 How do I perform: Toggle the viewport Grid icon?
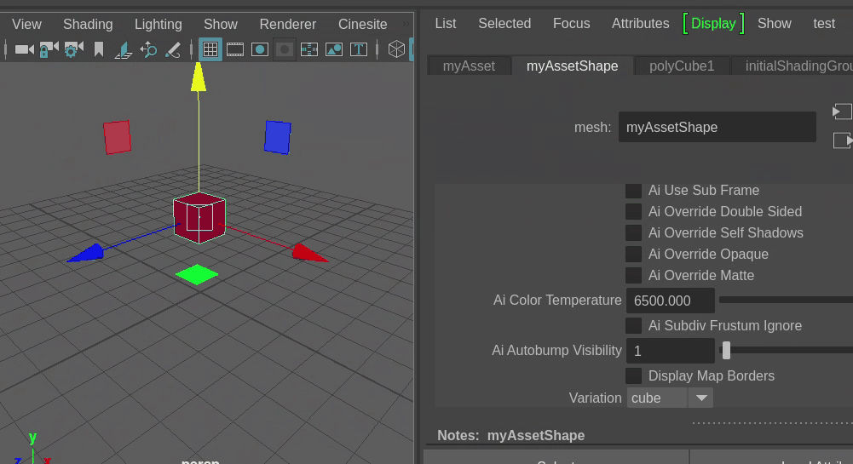point(210,49)
